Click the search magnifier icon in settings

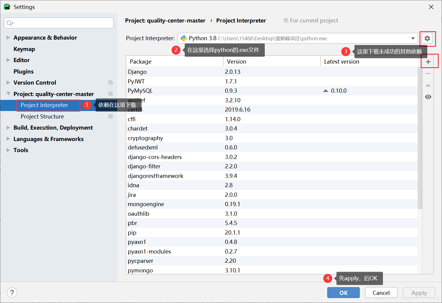10,23
